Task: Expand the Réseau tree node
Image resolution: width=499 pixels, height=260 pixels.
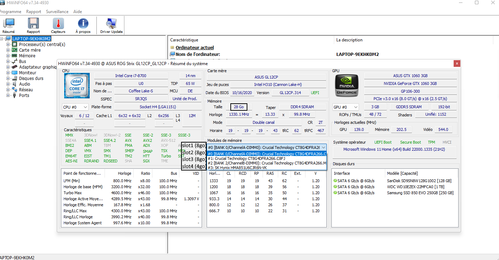Action: click(8, 90)
